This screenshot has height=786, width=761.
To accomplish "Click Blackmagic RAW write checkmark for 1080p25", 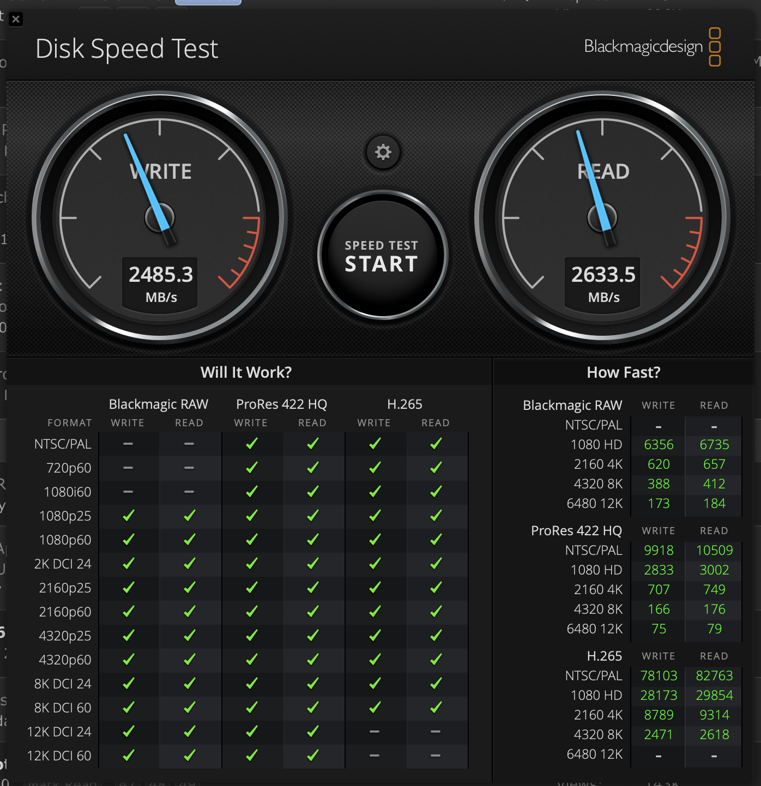I will click(129, 516).
